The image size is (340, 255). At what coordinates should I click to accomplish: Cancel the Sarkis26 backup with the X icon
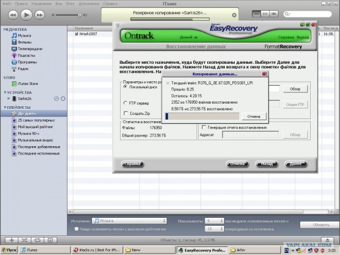pos(234,15)
